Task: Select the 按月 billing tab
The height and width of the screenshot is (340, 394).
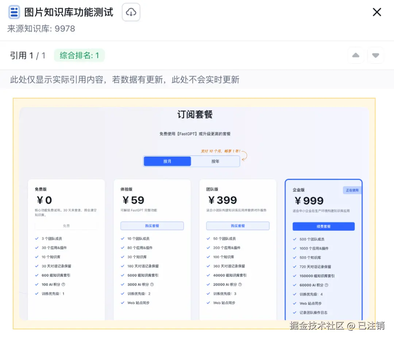Action: (x=167, y=161)
